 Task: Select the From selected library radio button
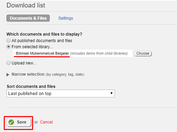9,46
